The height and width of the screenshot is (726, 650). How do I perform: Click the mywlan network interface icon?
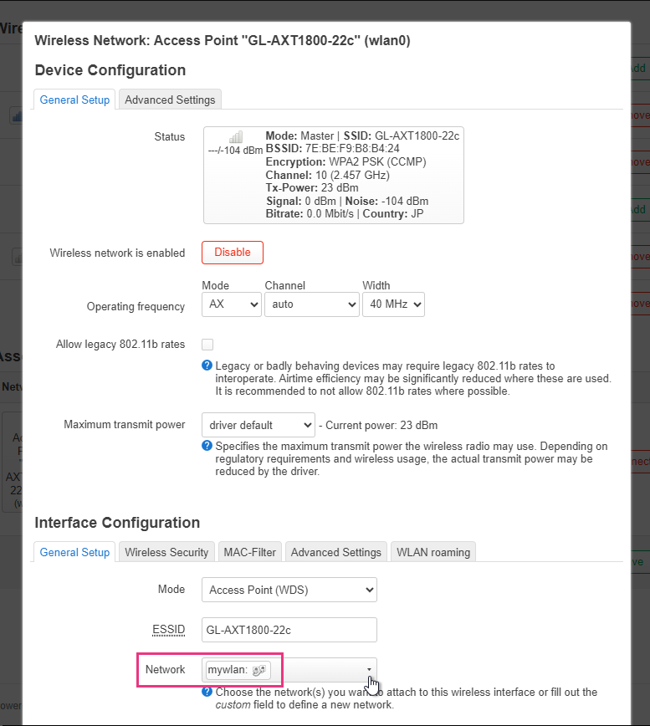[258, 670]
